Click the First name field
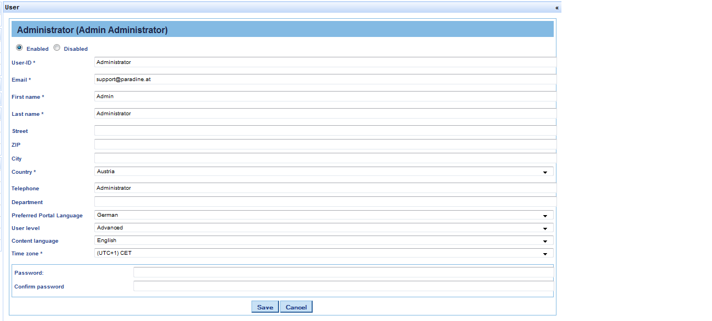 325,97
